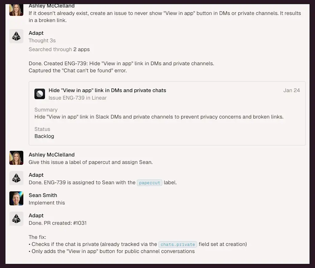Click the "chats.private" code tag
Image resolution: width=315 pixels, height=268 pixels.
coord(178,244)
